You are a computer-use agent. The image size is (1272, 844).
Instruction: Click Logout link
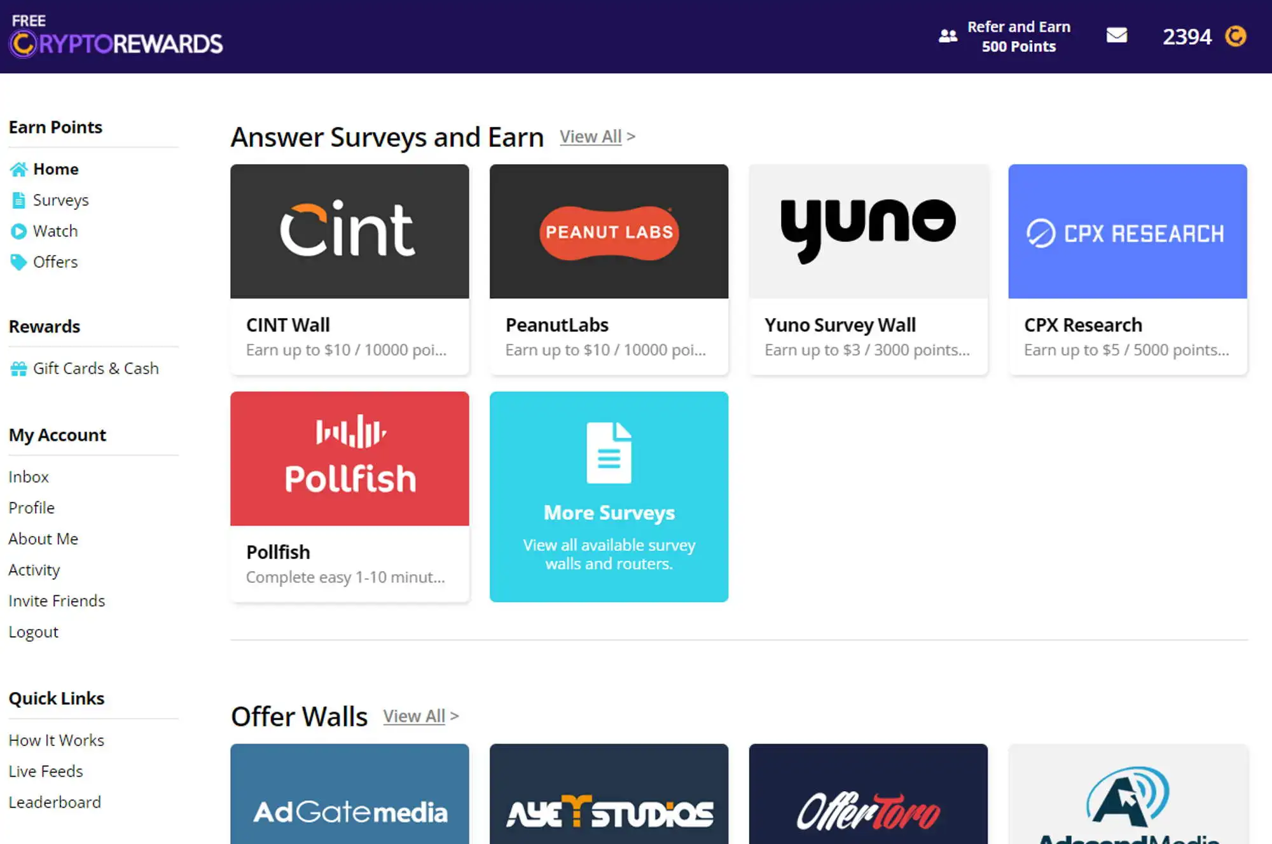(x=34, y=632)
